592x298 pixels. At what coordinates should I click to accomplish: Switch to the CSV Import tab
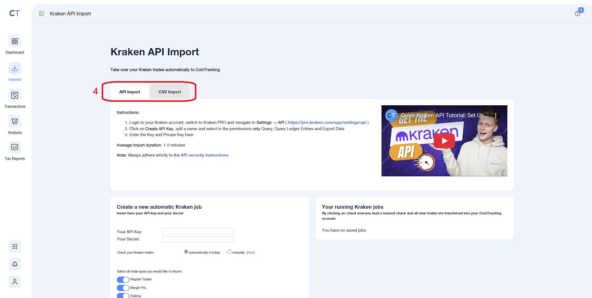coord(169,92)
